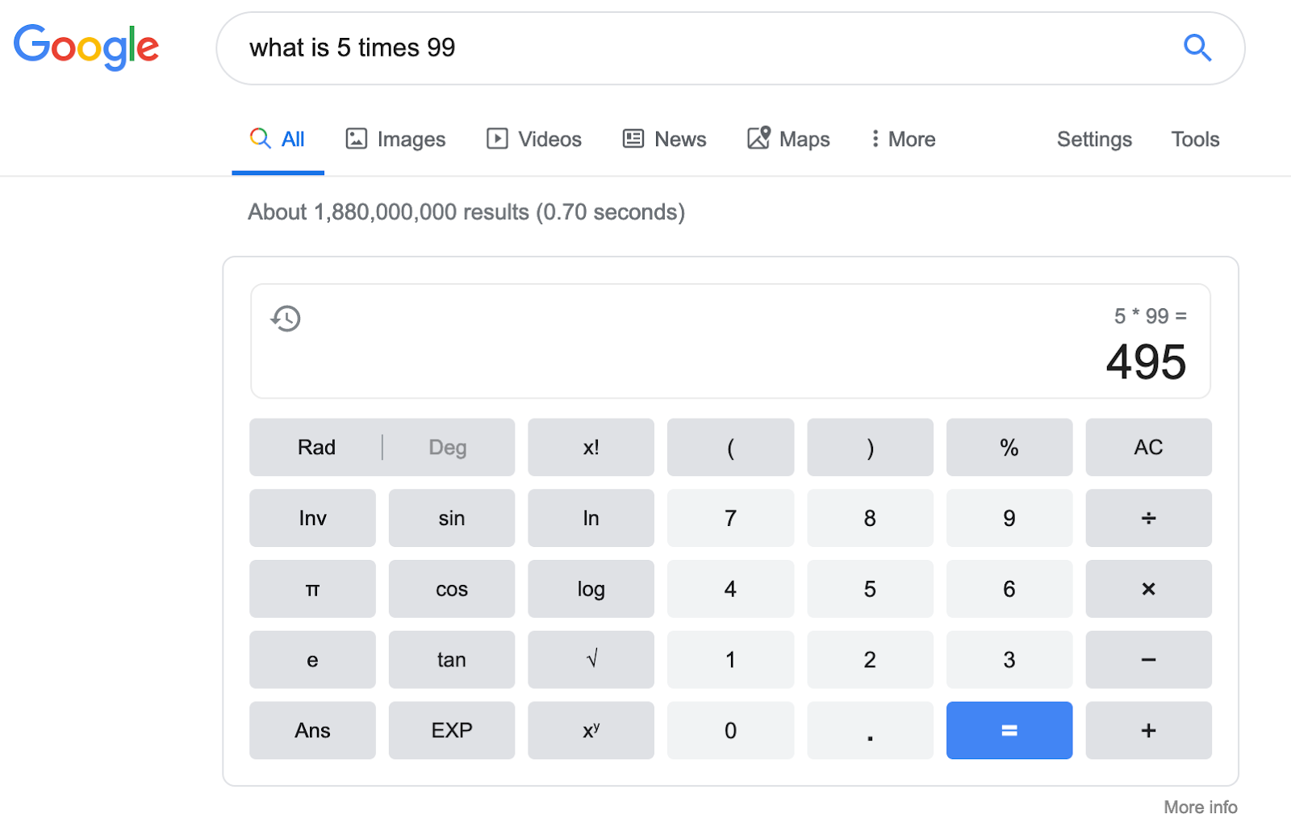Go to Google logo homepage
This screenshot has width=1291, height=835.
coord(86,47)
